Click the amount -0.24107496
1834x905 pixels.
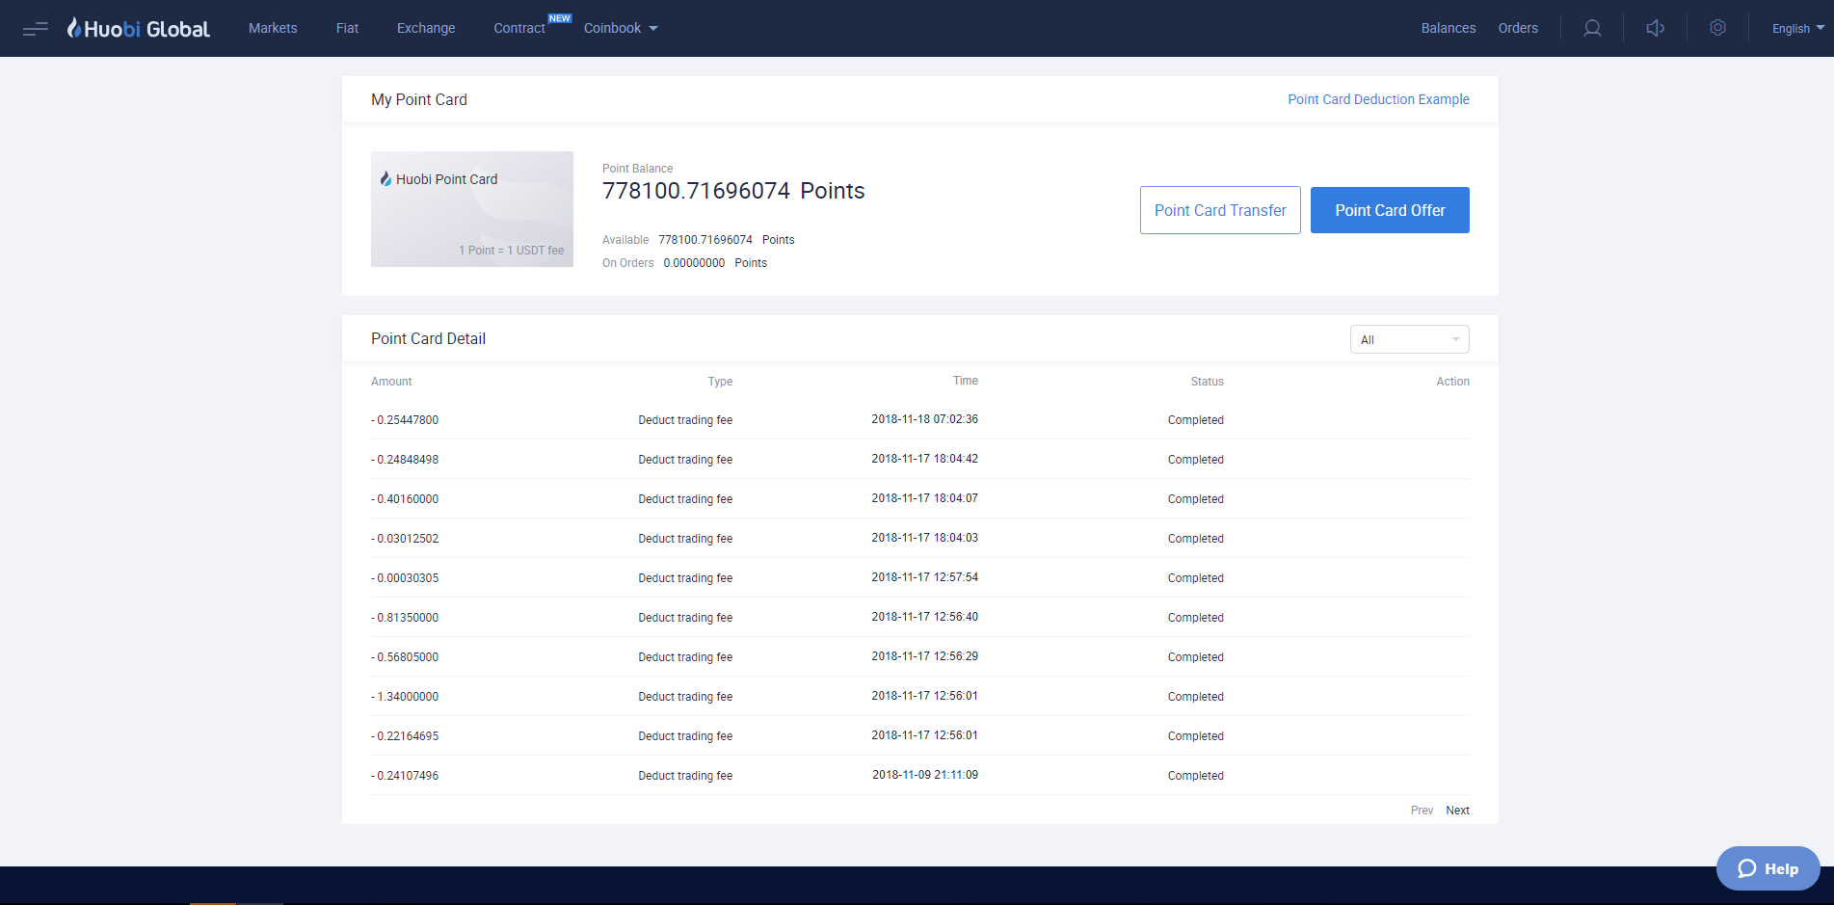[x=405, y=776]
